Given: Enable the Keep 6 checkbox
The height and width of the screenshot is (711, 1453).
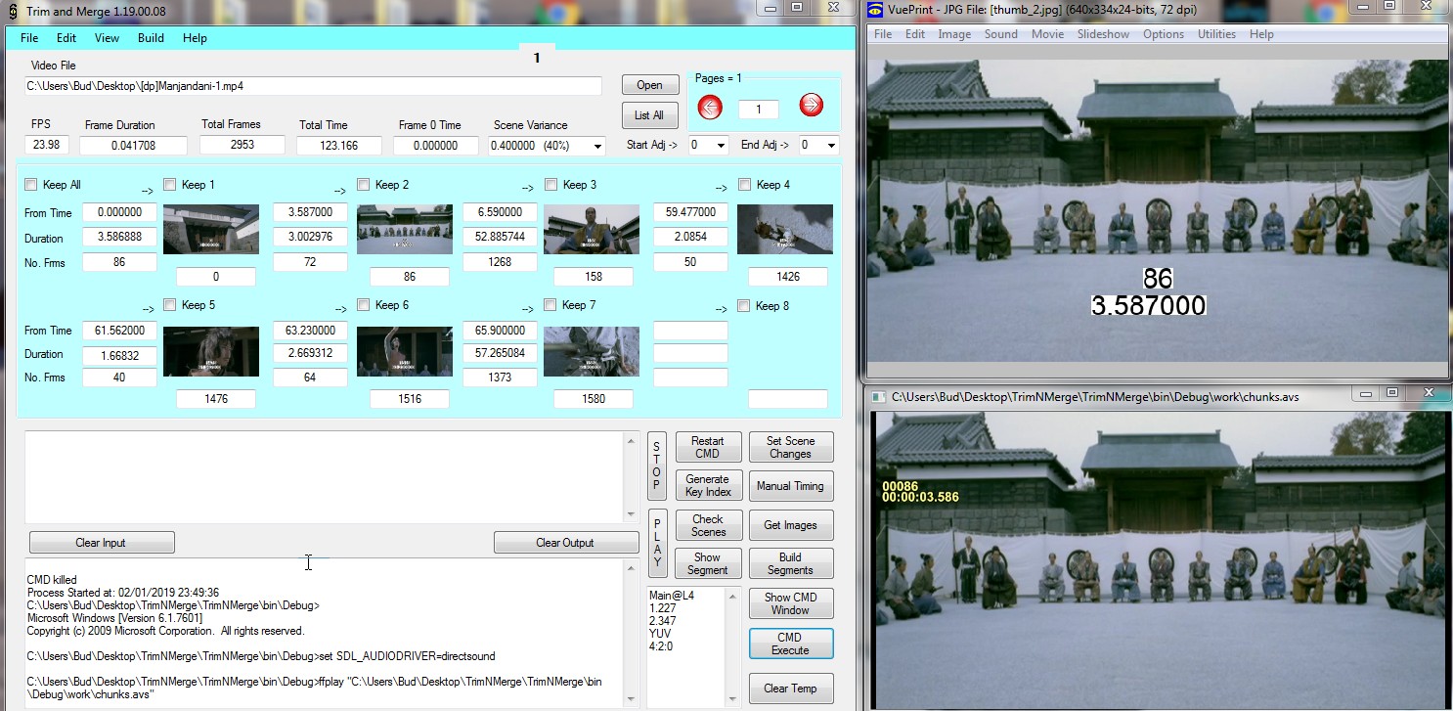Looking at the screenshot, I should tap(364, 305).
